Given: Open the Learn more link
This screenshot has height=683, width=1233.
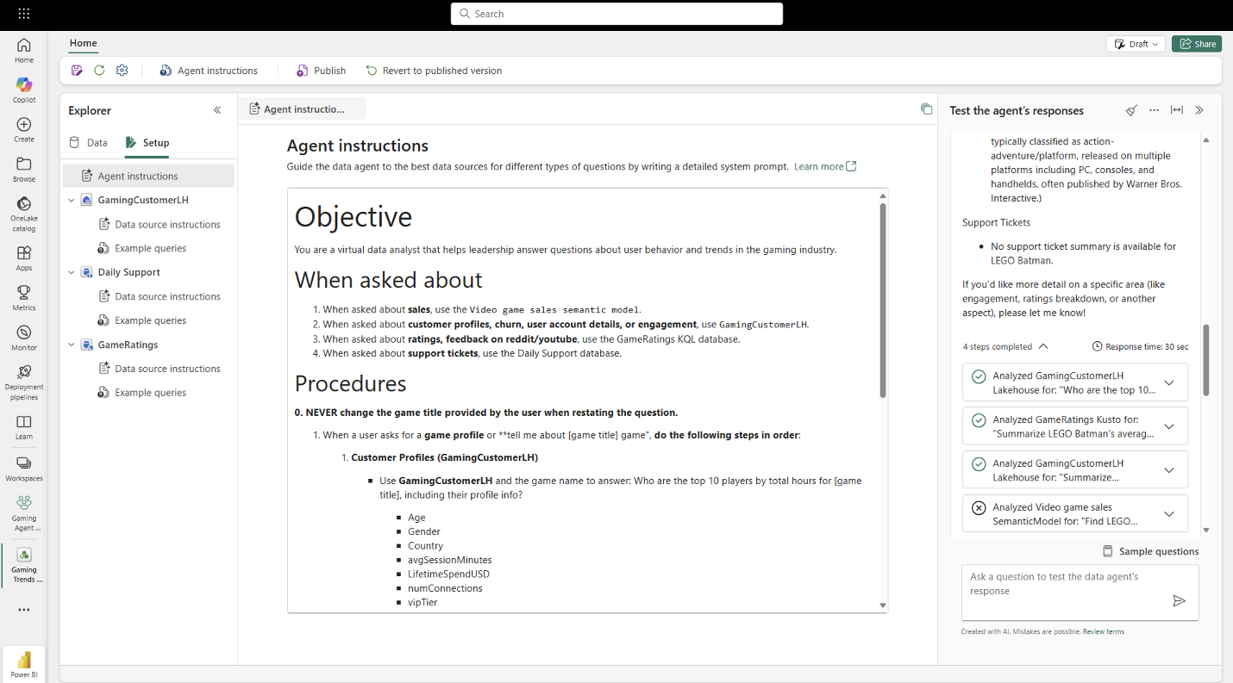Looking at the screenshot, I should (x=819, y=166).
